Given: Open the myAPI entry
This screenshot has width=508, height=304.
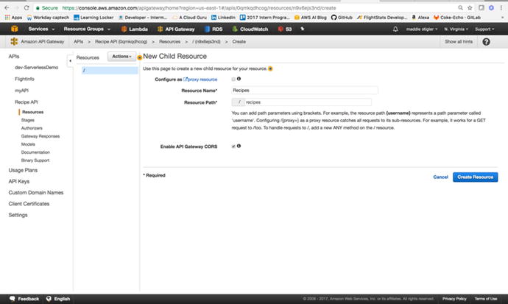Looking at the screenshot, I should [x=21, y=91].
